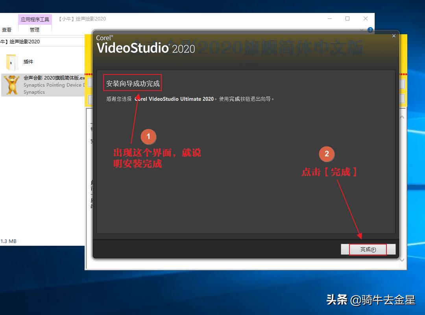Click the blue Help question mark icon
This screenshot has width=425, height=315.
click(370, 30)
